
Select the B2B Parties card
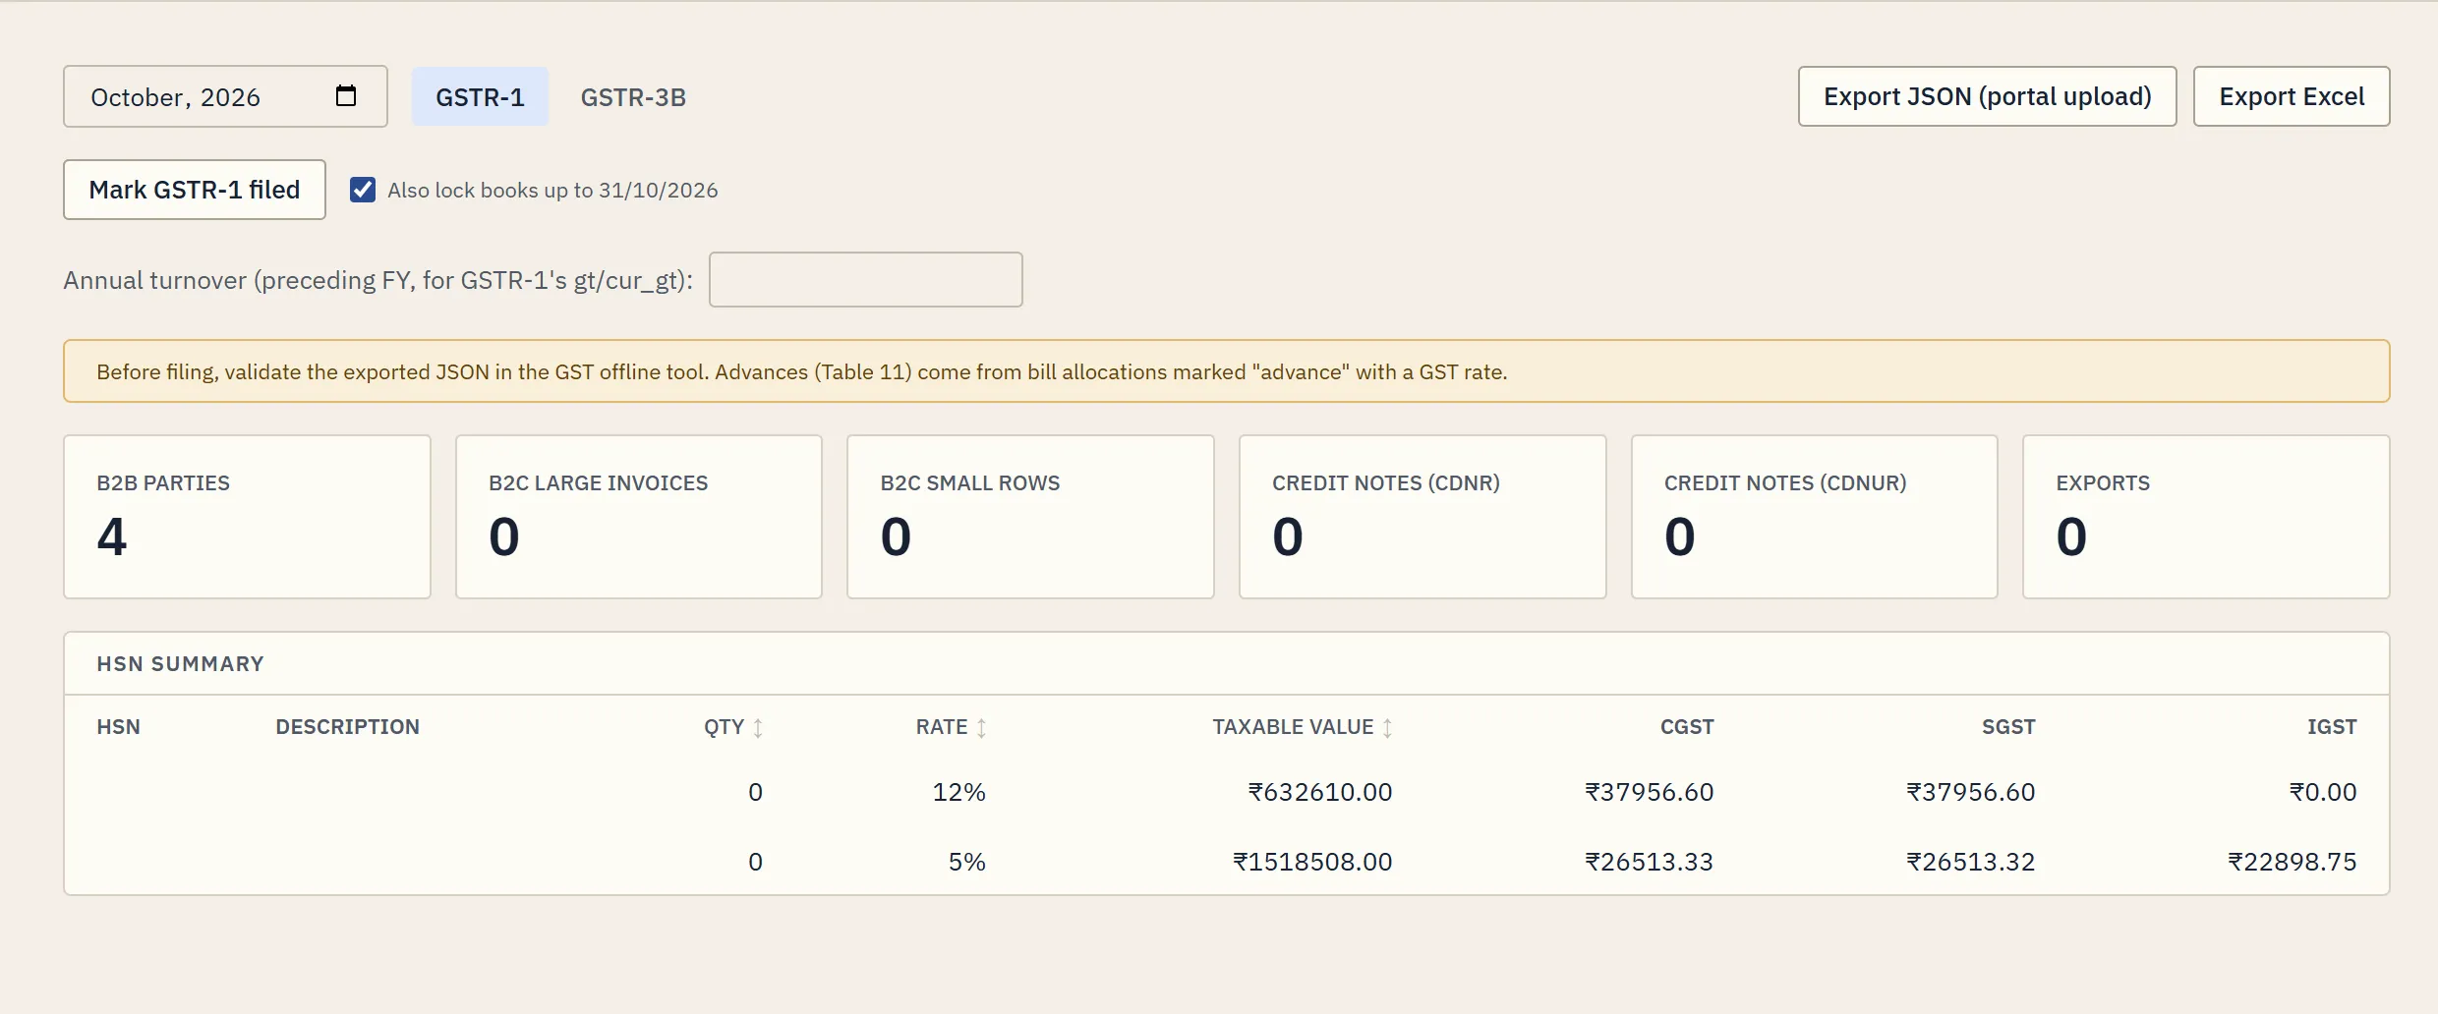[247, 517]
